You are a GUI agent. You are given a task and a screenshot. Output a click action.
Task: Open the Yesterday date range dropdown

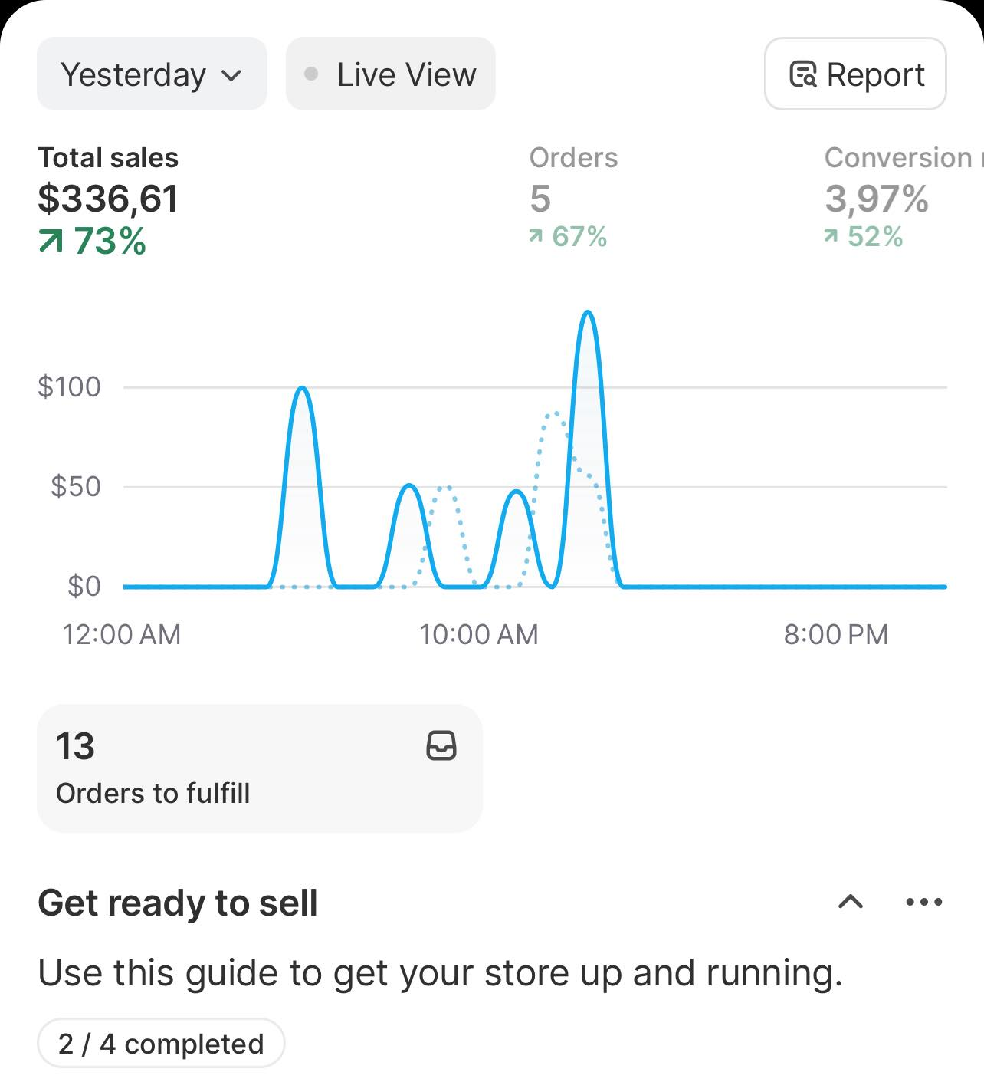coord(151,74)
